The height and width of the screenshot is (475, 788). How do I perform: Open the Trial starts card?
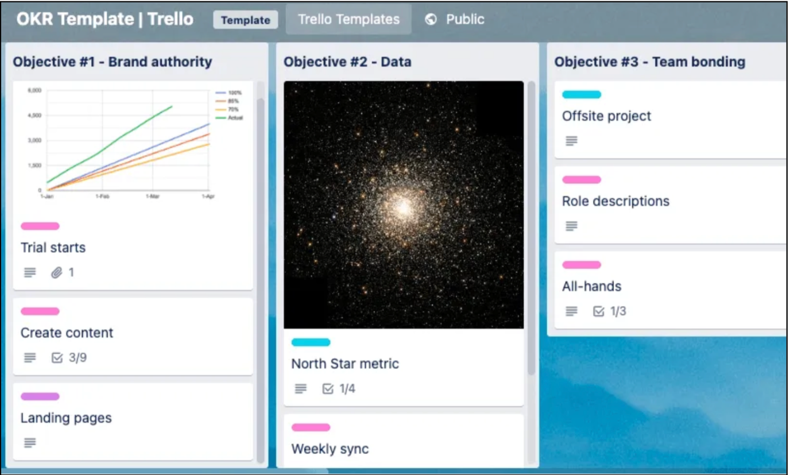pyautogui.click(x=53, y=247)
